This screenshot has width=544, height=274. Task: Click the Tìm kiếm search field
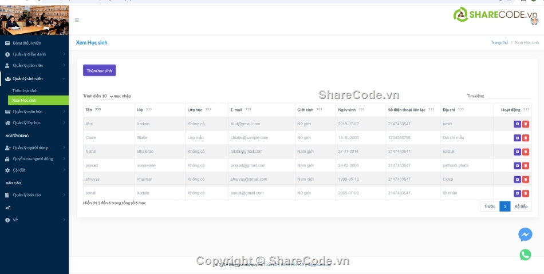coord(508,96)
